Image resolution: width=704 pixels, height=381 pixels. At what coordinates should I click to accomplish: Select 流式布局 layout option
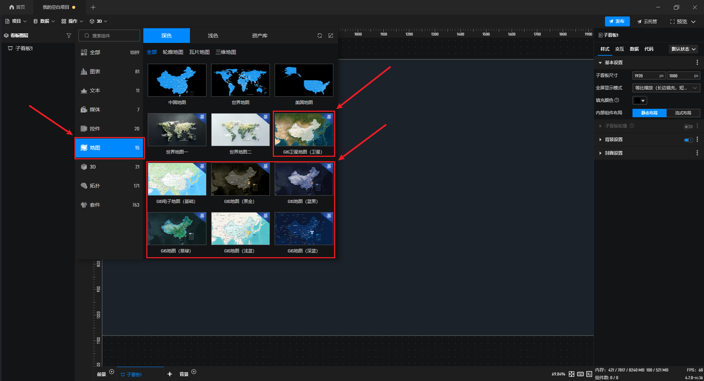[683, 113]
